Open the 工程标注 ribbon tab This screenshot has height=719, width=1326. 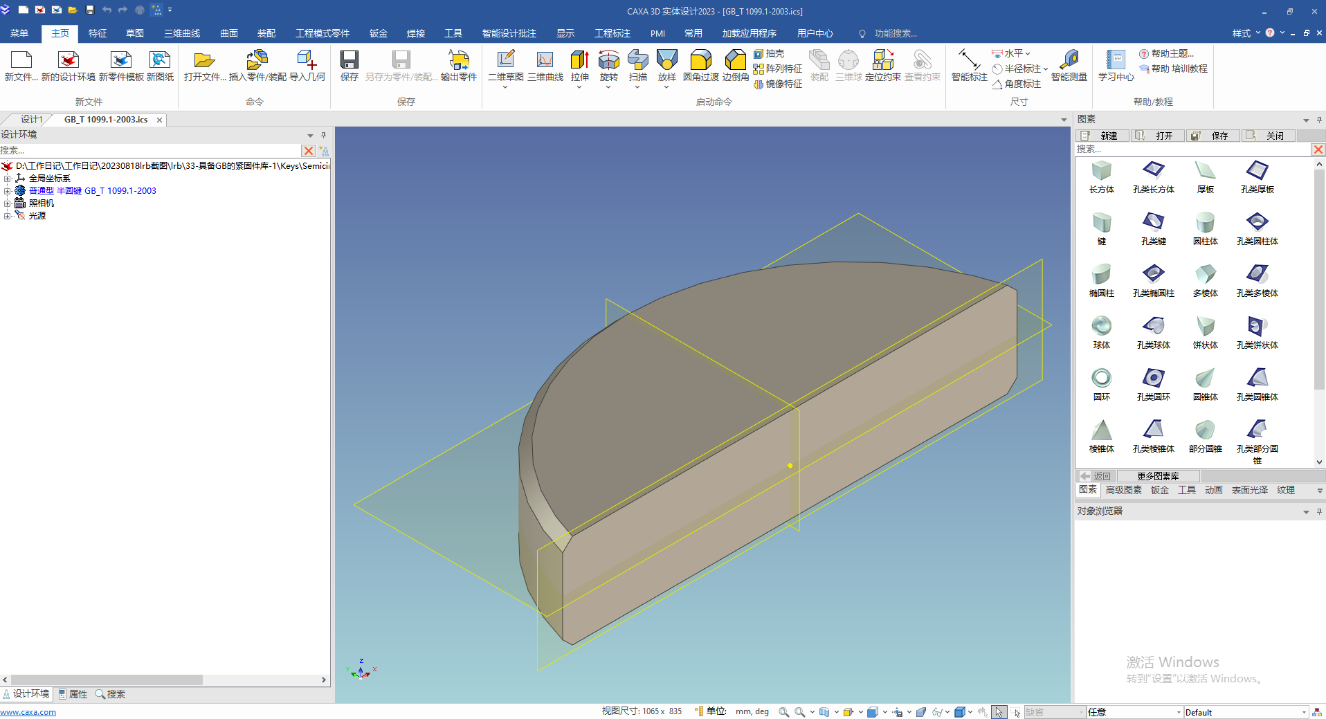[x=612, y=33]
